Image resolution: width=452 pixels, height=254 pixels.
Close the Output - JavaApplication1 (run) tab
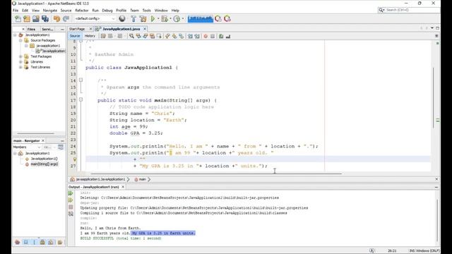[x=123, y=187]
